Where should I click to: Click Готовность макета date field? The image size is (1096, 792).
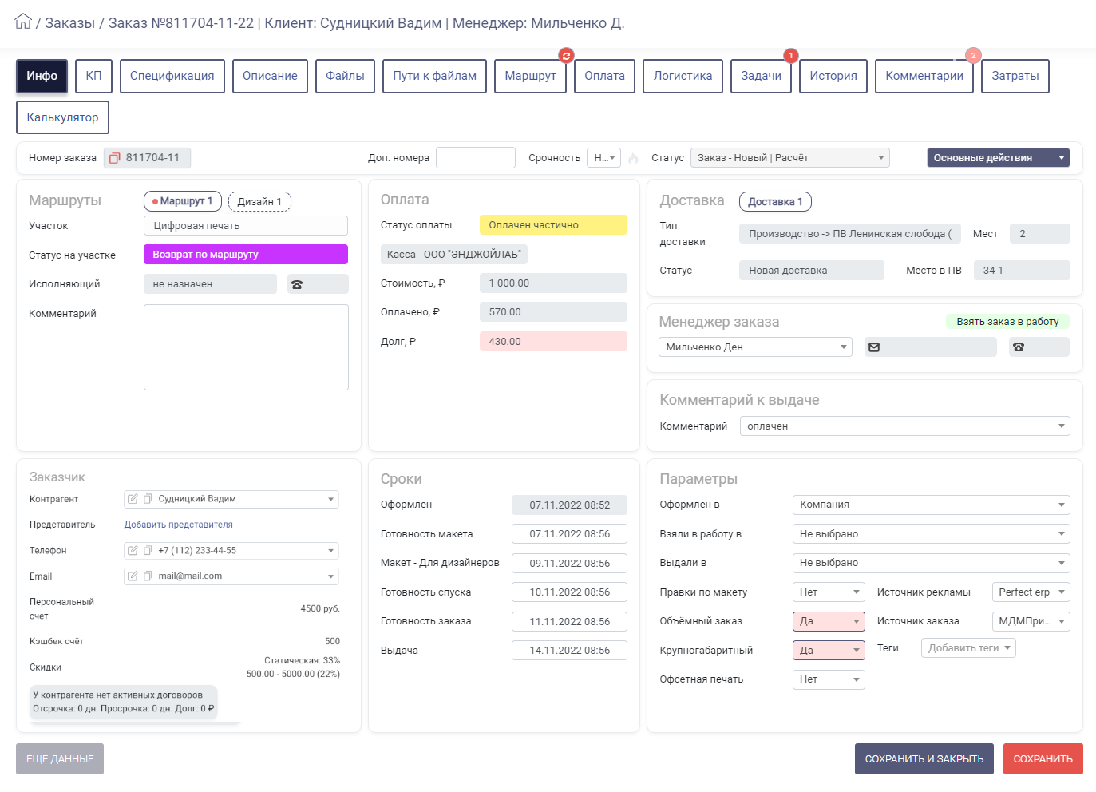pyautogui.click(x=569, y=534)
